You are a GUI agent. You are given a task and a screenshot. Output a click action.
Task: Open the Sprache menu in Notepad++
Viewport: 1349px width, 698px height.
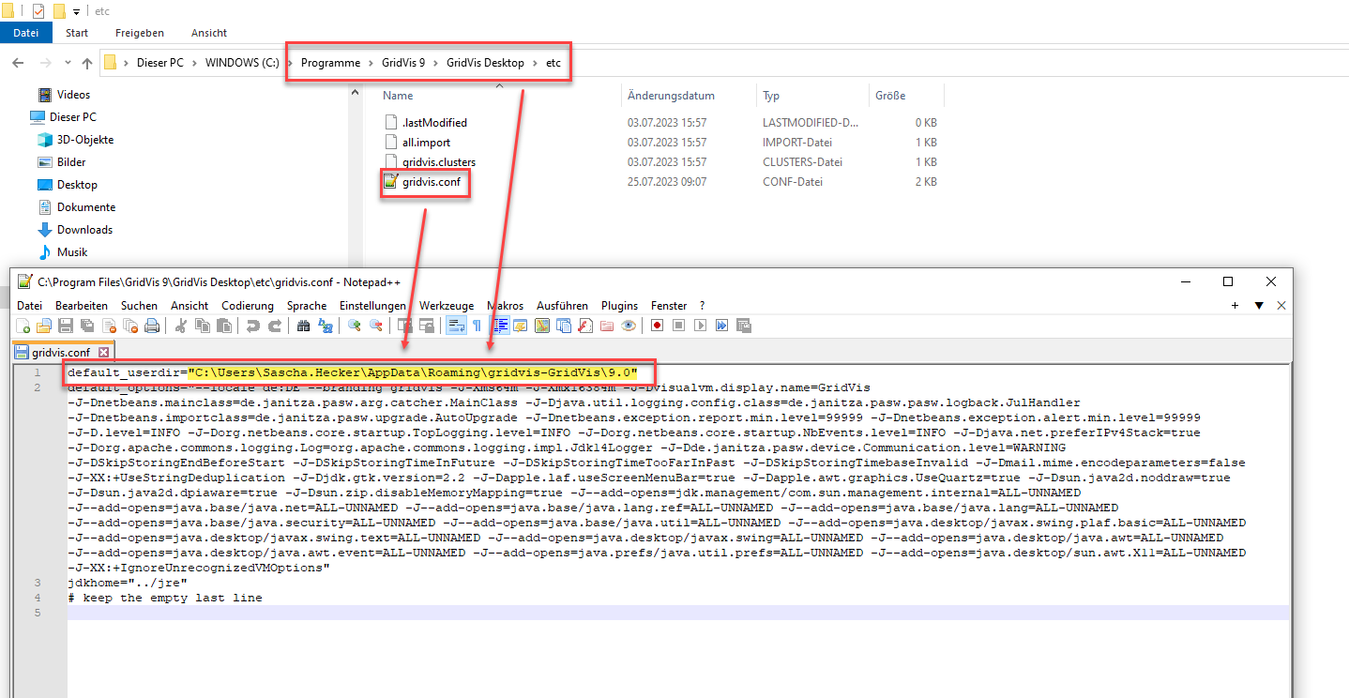click(307, 306)
